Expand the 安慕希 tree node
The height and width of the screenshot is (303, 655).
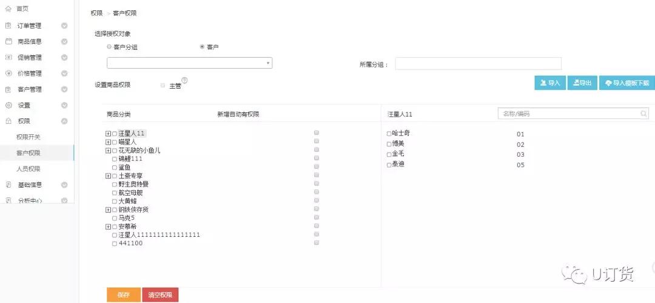click(x=108, y=227)
